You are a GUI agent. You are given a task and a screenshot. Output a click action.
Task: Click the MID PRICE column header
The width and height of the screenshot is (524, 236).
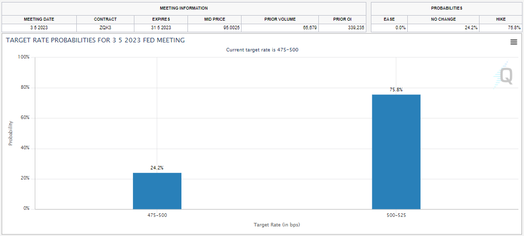pos(215,19)
